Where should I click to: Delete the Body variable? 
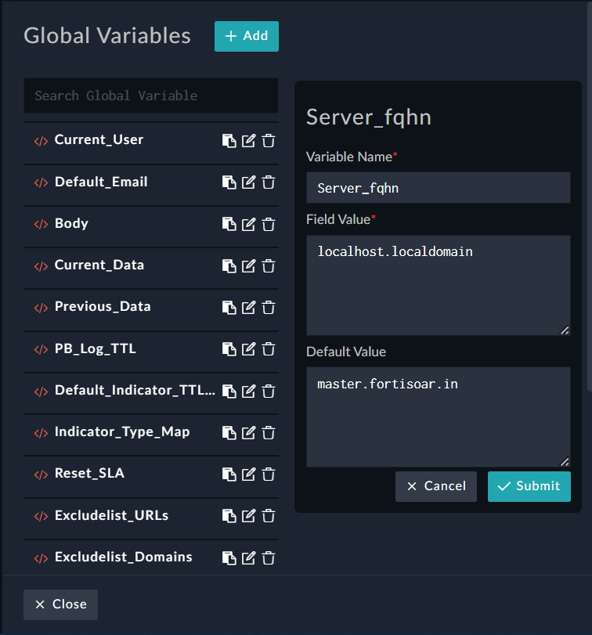(x=269, y=224)
